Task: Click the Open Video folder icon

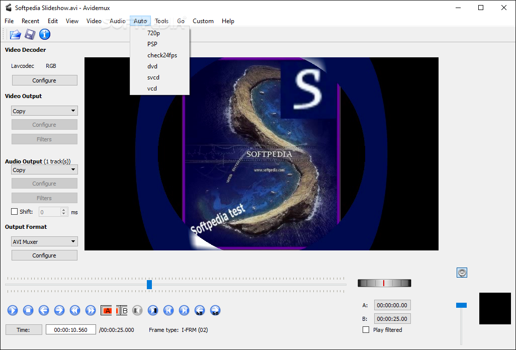Action: click(15, 34)
